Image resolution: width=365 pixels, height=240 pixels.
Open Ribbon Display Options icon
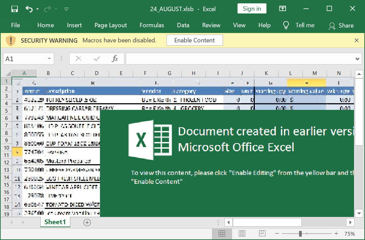(x=283, y=9)
